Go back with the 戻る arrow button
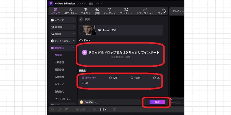 [x=81, y=20]
